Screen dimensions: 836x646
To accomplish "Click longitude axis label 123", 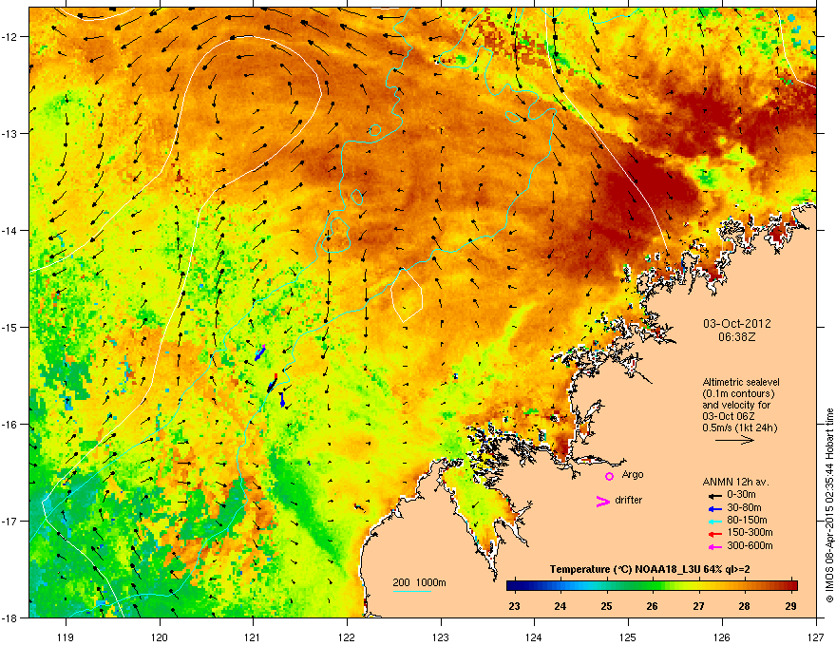I will pyautogui.click(x=441, y=636).
